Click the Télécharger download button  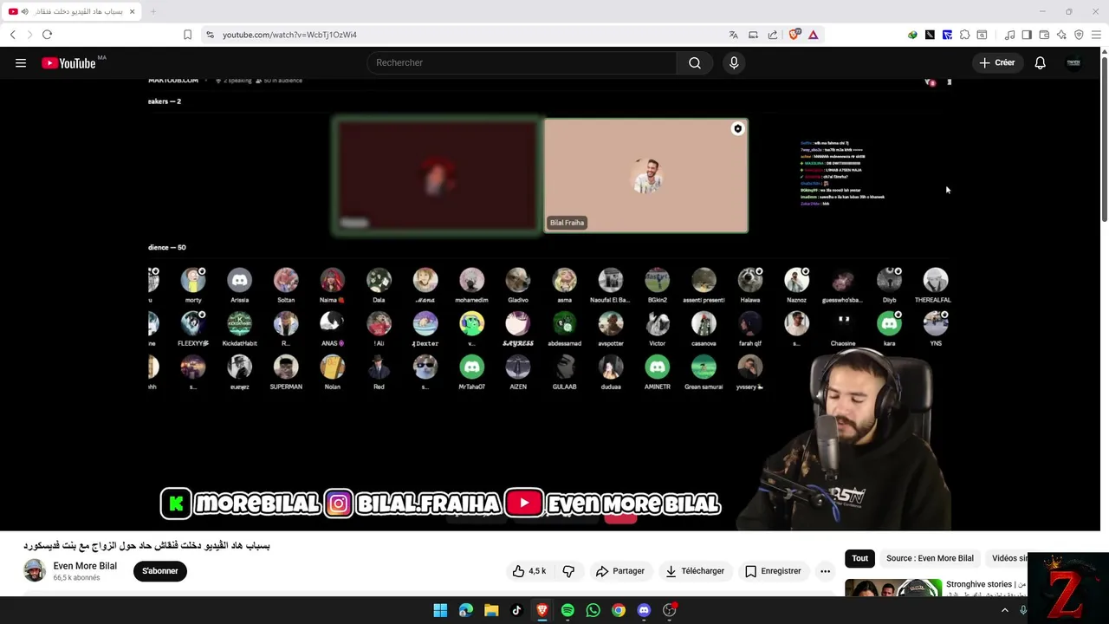click(x=695, y=571)
